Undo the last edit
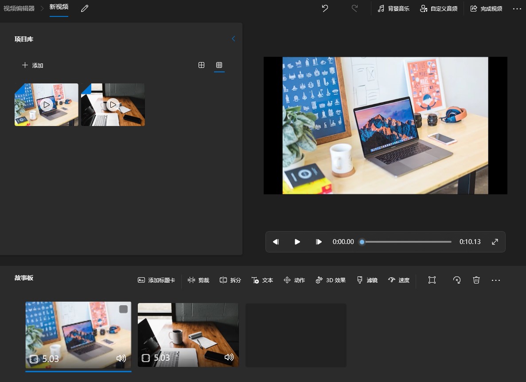The width and height of the screenshot is (526, 382). 325,8
